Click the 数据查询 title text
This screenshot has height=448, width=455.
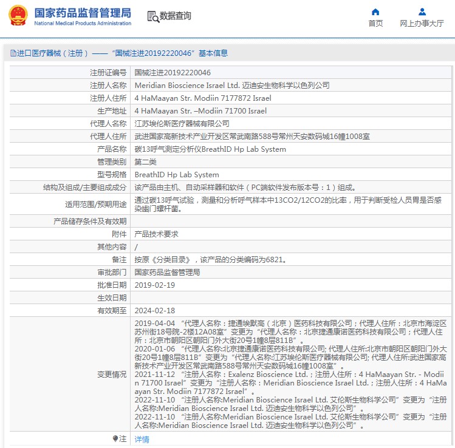pos(176,16)
